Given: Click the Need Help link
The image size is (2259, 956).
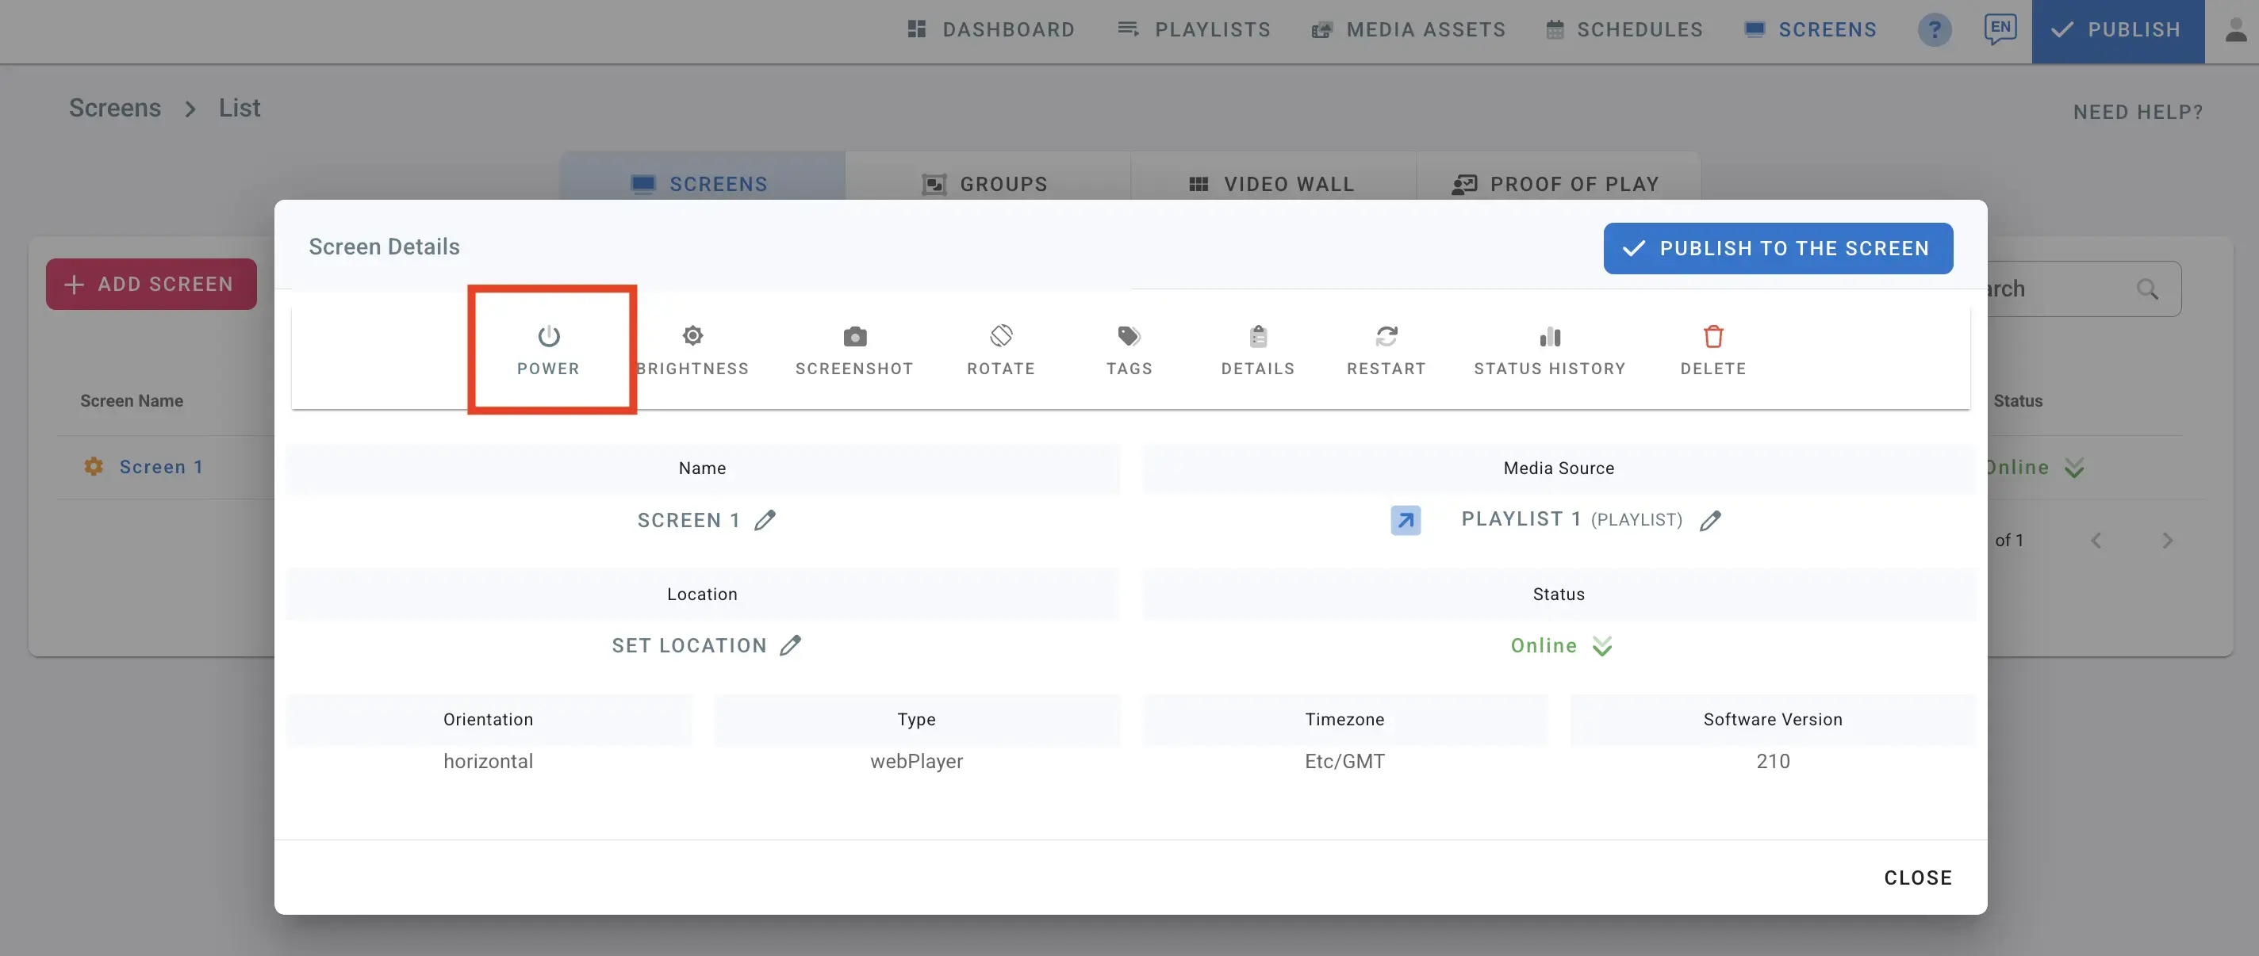Looking at the screenshot, I should click(2137, 112).
